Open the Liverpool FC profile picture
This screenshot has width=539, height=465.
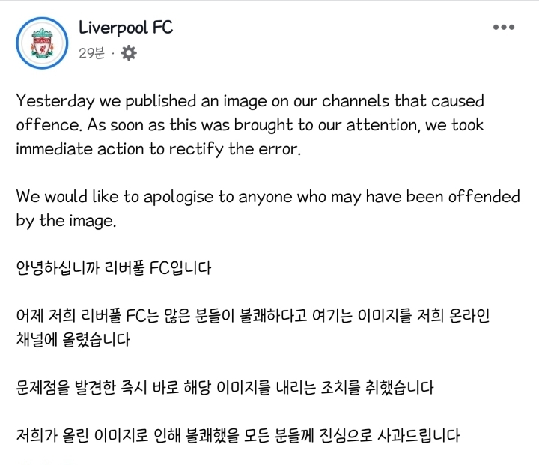42,43
